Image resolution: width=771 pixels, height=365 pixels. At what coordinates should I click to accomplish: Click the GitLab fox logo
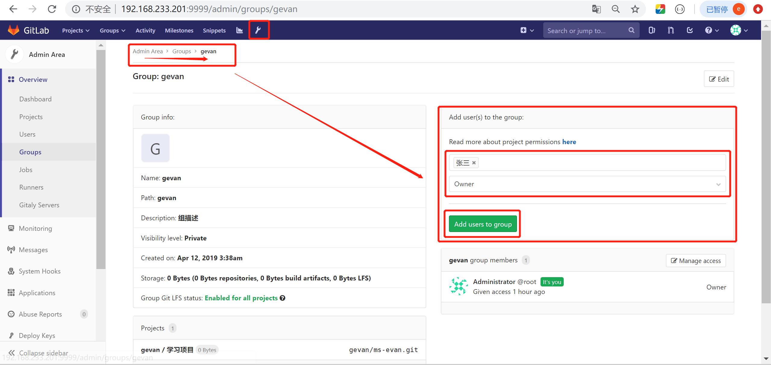coord(14,30)
